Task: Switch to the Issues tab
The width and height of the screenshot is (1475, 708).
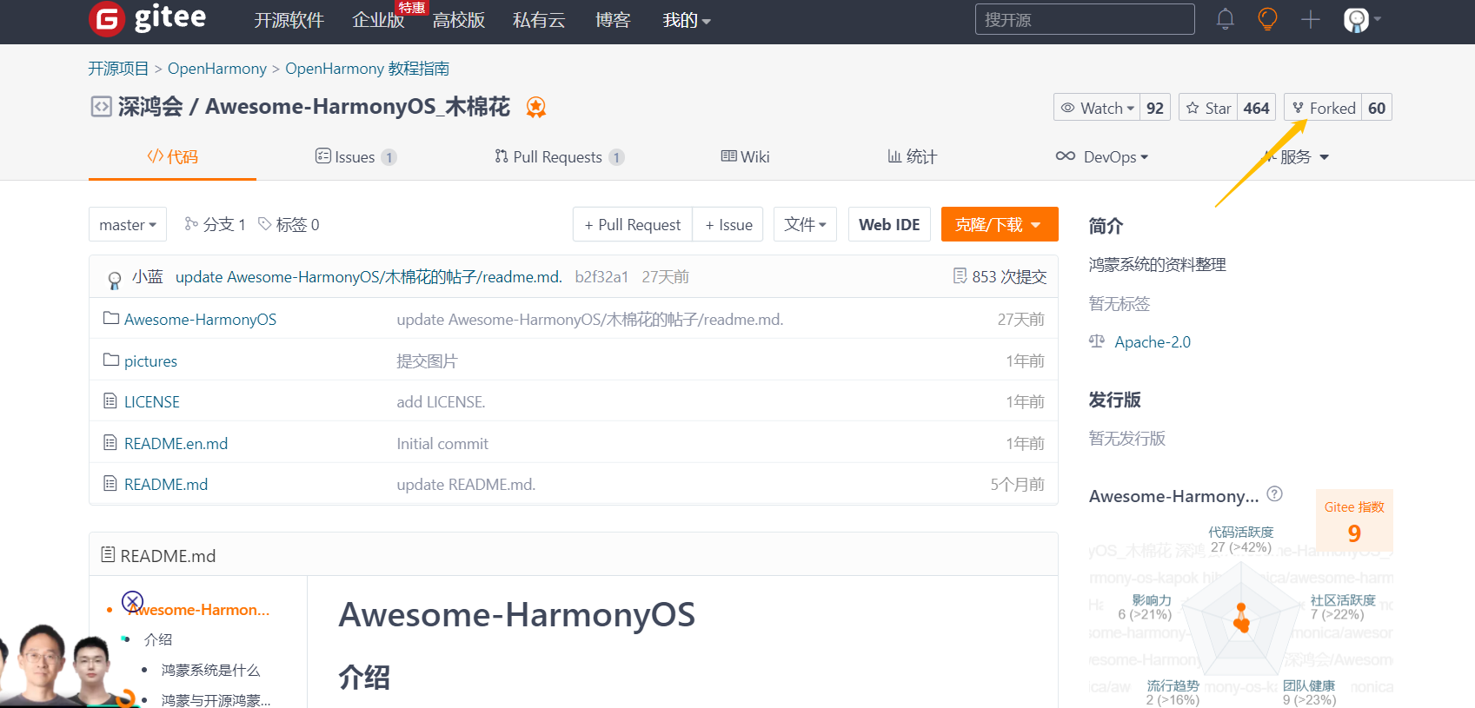Action: point(355,157)
